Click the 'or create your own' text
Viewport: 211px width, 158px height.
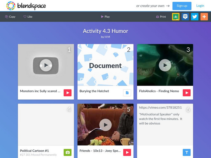[x=150, y=6]
